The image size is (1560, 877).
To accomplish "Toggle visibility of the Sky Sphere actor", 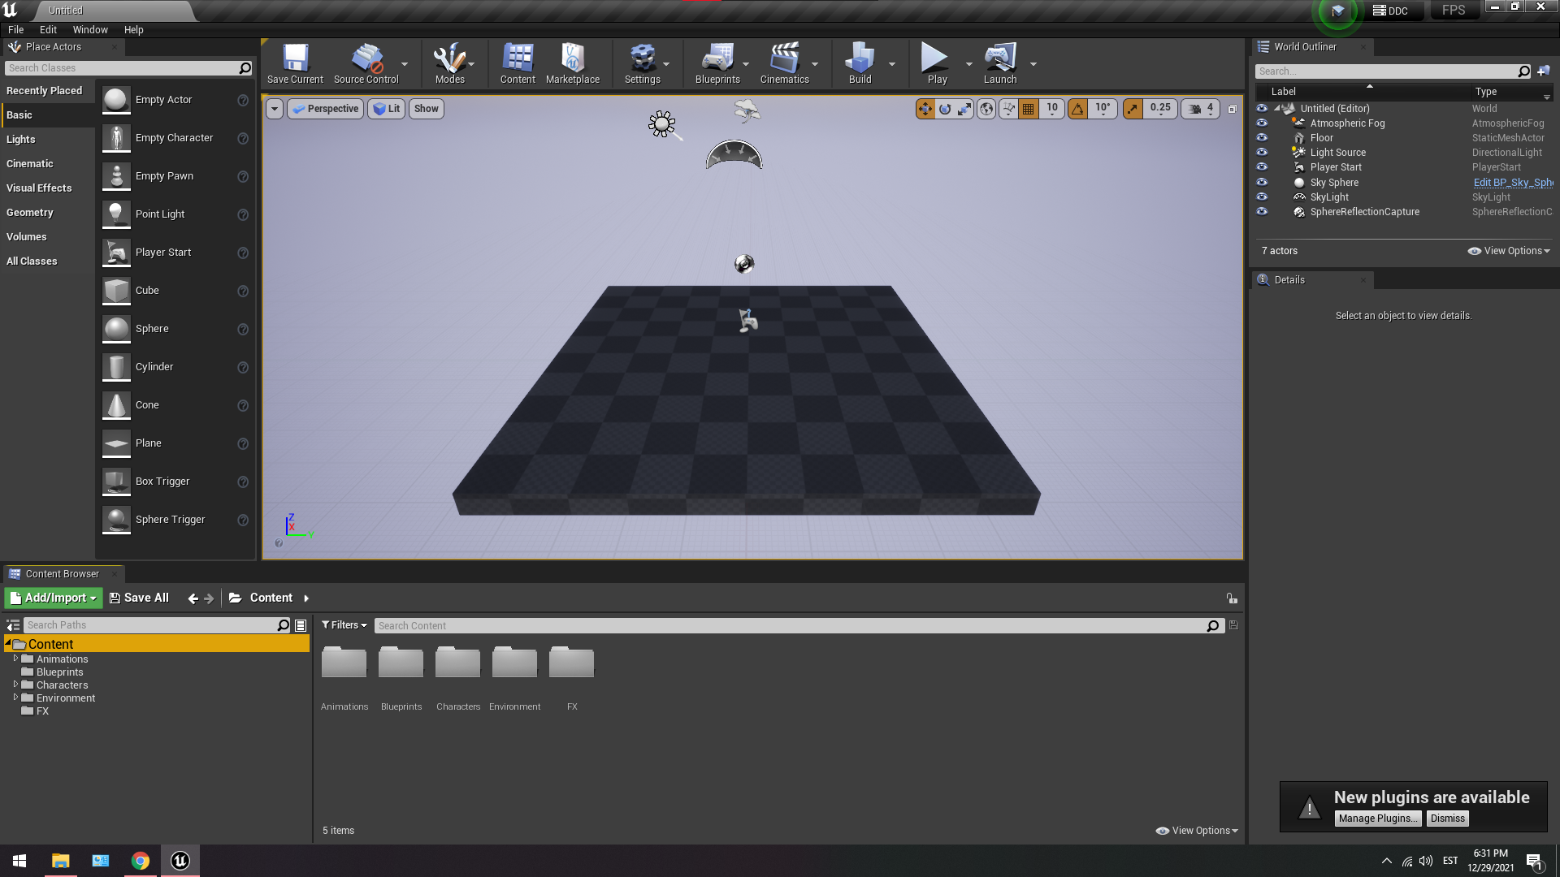I will click(x=1262, y=183).
